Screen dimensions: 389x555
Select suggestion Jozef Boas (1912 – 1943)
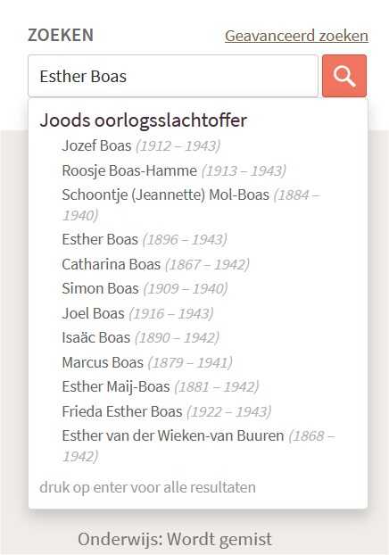[x=141, y=145]
